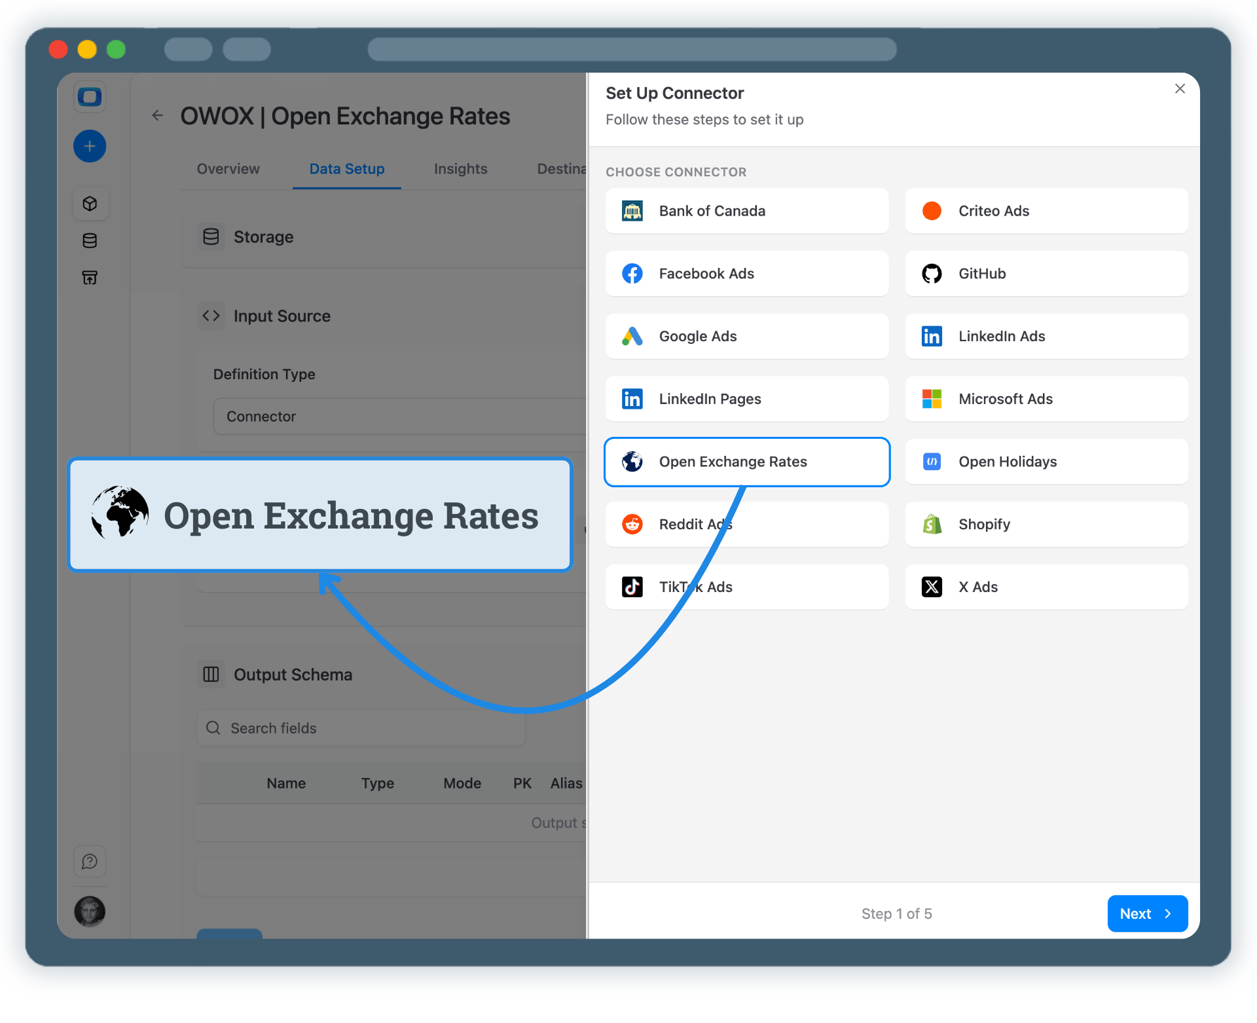Select the TikTok Ads connector
The width and height of the screenshot is (1257, 1023).
pos(746,587)
